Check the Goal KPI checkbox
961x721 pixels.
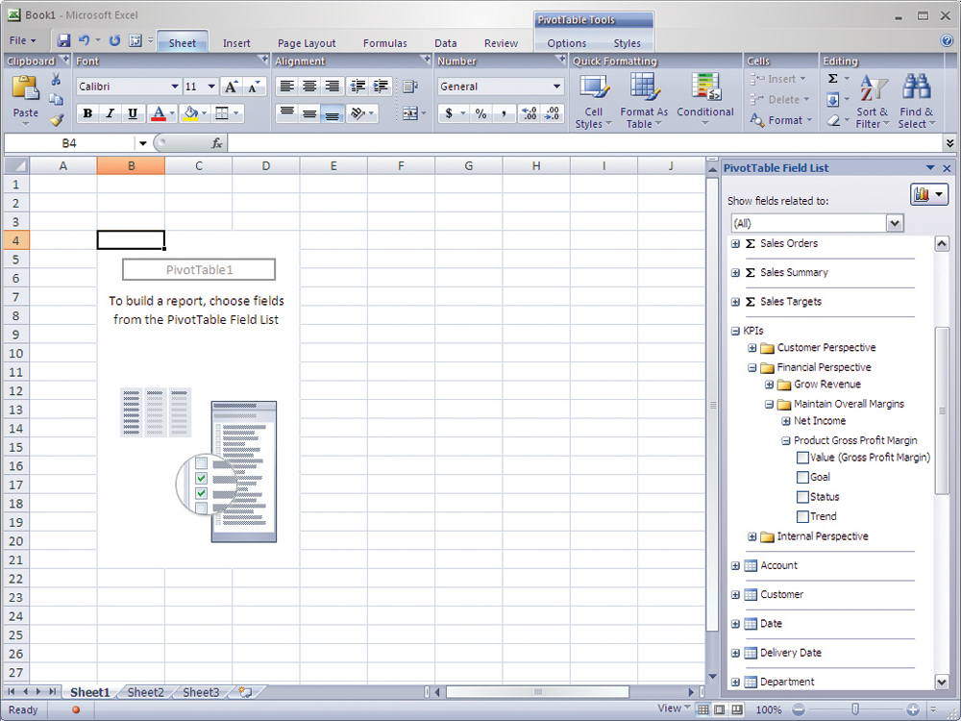pos(802,477)
